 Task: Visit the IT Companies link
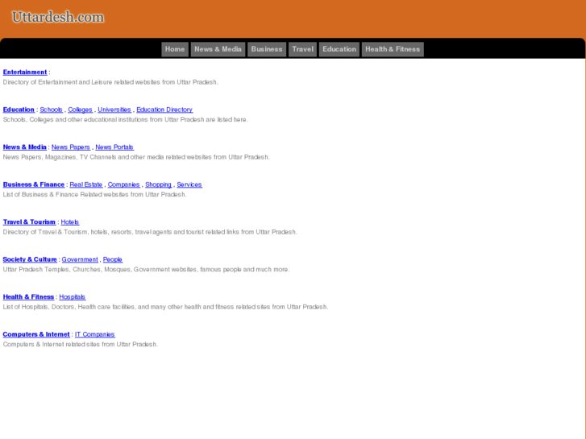click(x=95, y=334)
